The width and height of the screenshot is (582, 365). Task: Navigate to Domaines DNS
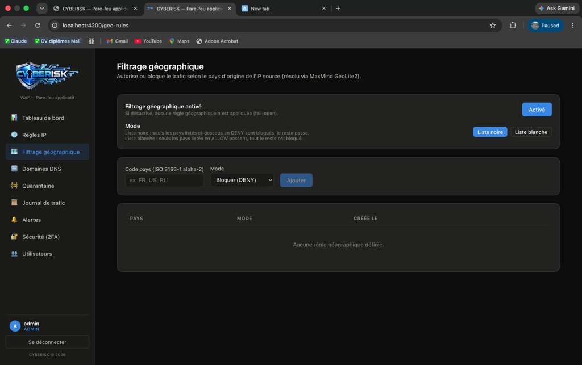pyautogui.click(x=47, y=169)
